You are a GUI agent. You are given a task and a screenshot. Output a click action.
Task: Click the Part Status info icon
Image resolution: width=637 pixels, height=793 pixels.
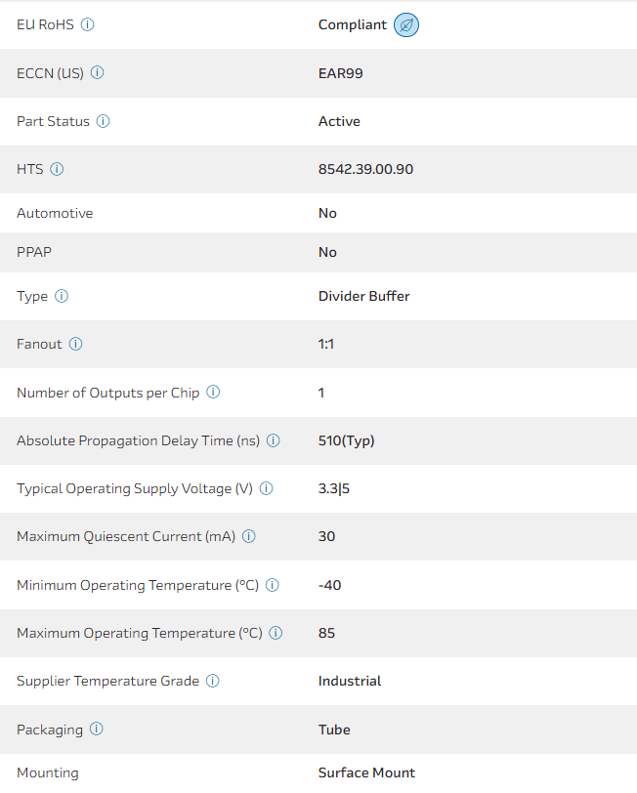pos(104,121)
